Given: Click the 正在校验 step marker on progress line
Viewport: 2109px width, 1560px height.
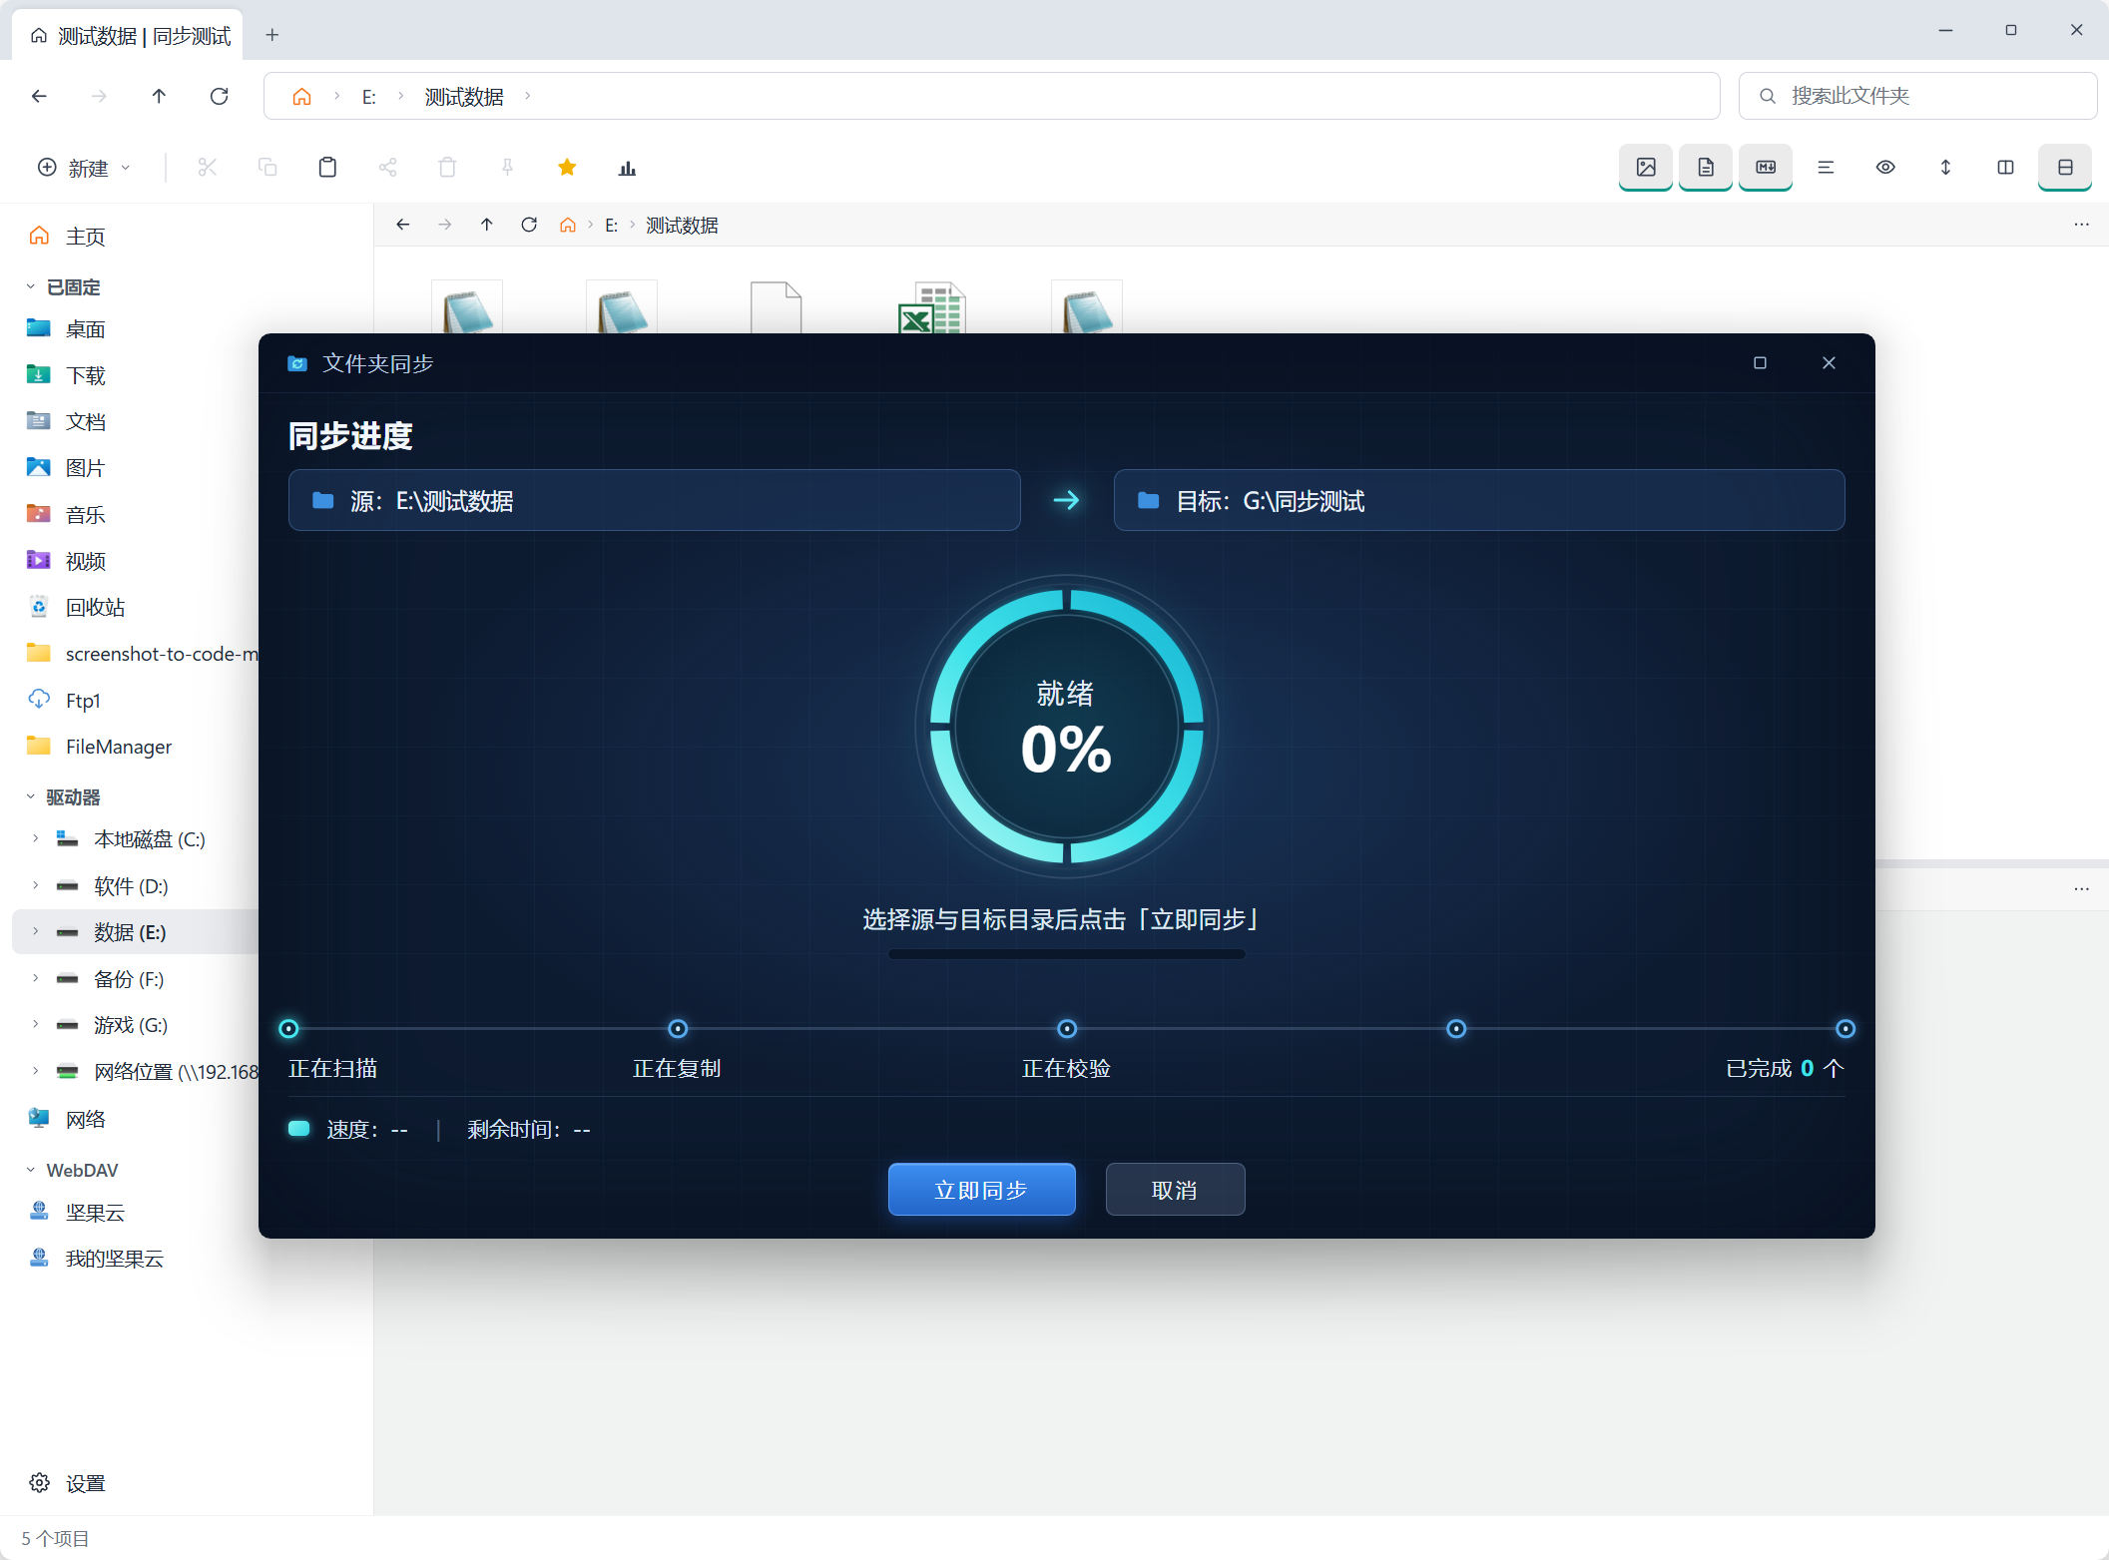Looking at the screenshot, I should (1067, 1028).
